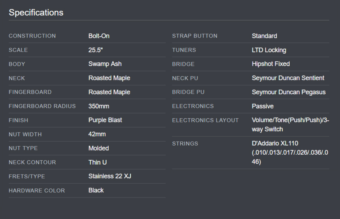The width and height of the screenshot is (340, 219).
Task: Click Seymour Duncan Sentient neck pickup text
Action: (288, 78)
